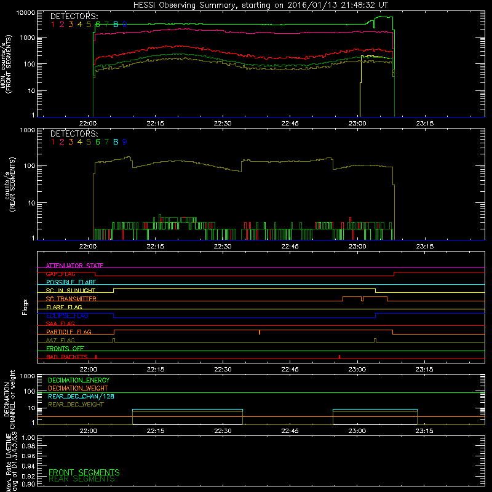
Task: Click the Flags y-axis title
Action: 25,307
